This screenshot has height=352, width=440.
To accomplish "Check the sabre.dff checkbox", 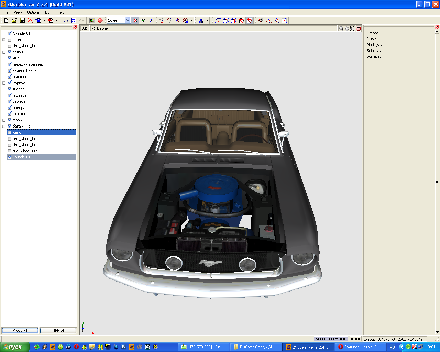I will point(10,40).
